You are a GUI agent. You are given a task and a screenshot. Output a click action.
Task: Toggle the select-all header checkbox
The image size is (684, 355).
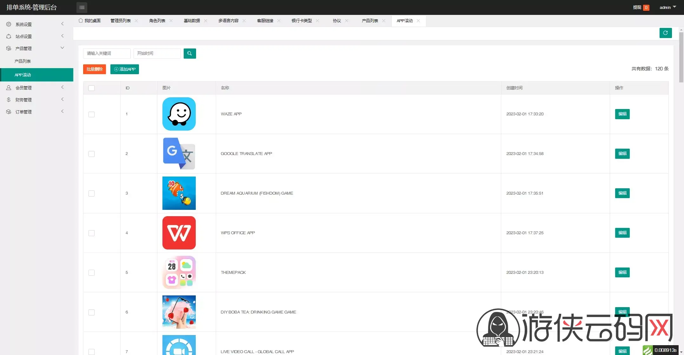pyautogui.click(x=91, y=88)
